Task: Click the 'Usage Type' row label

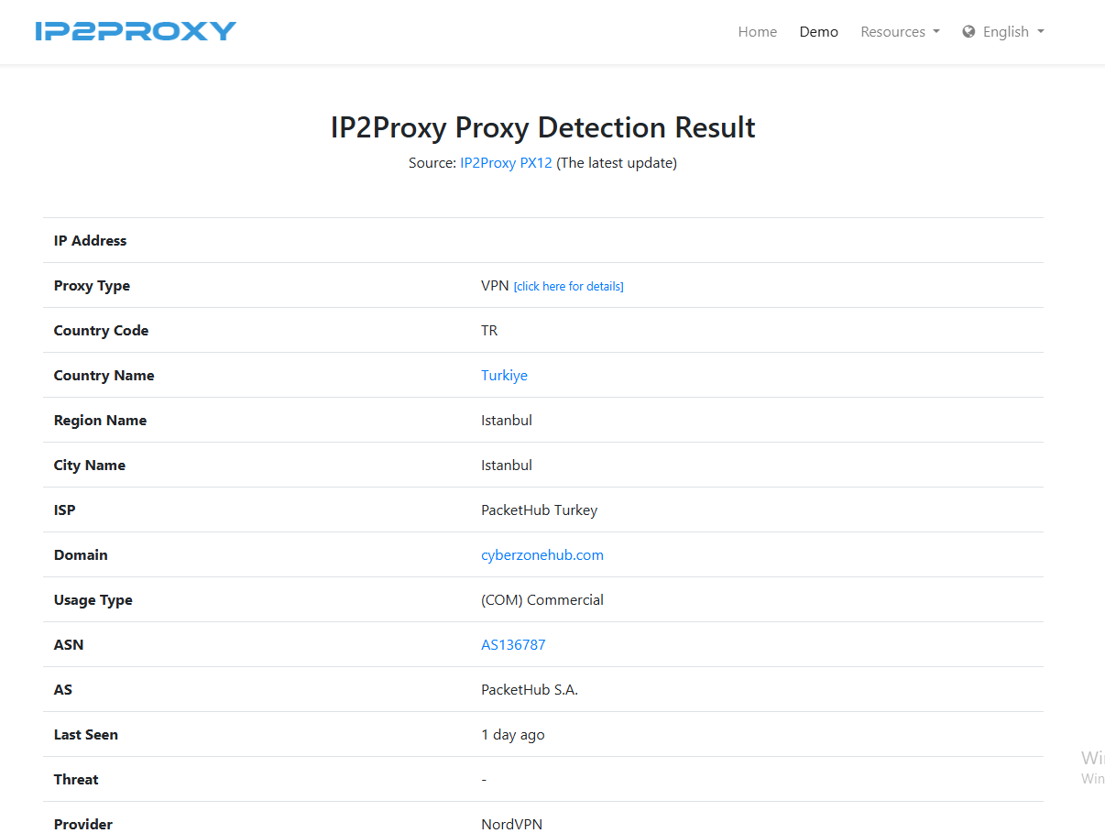Action: point(93,600)
